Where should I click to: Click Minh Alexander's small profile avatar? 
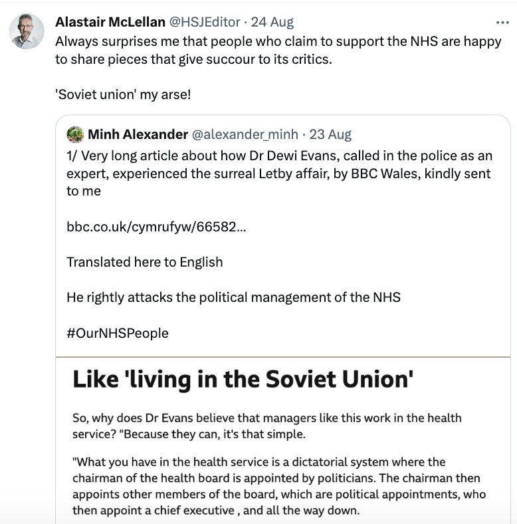pyautogui.click(x=75, y=134)
